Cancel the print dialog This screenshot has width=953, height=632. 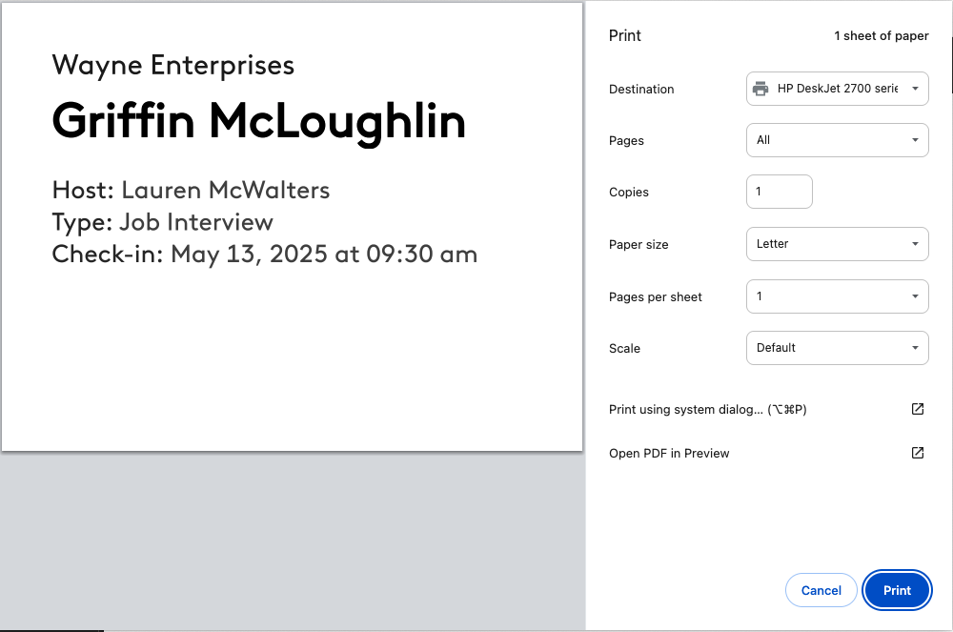[821, 590]
